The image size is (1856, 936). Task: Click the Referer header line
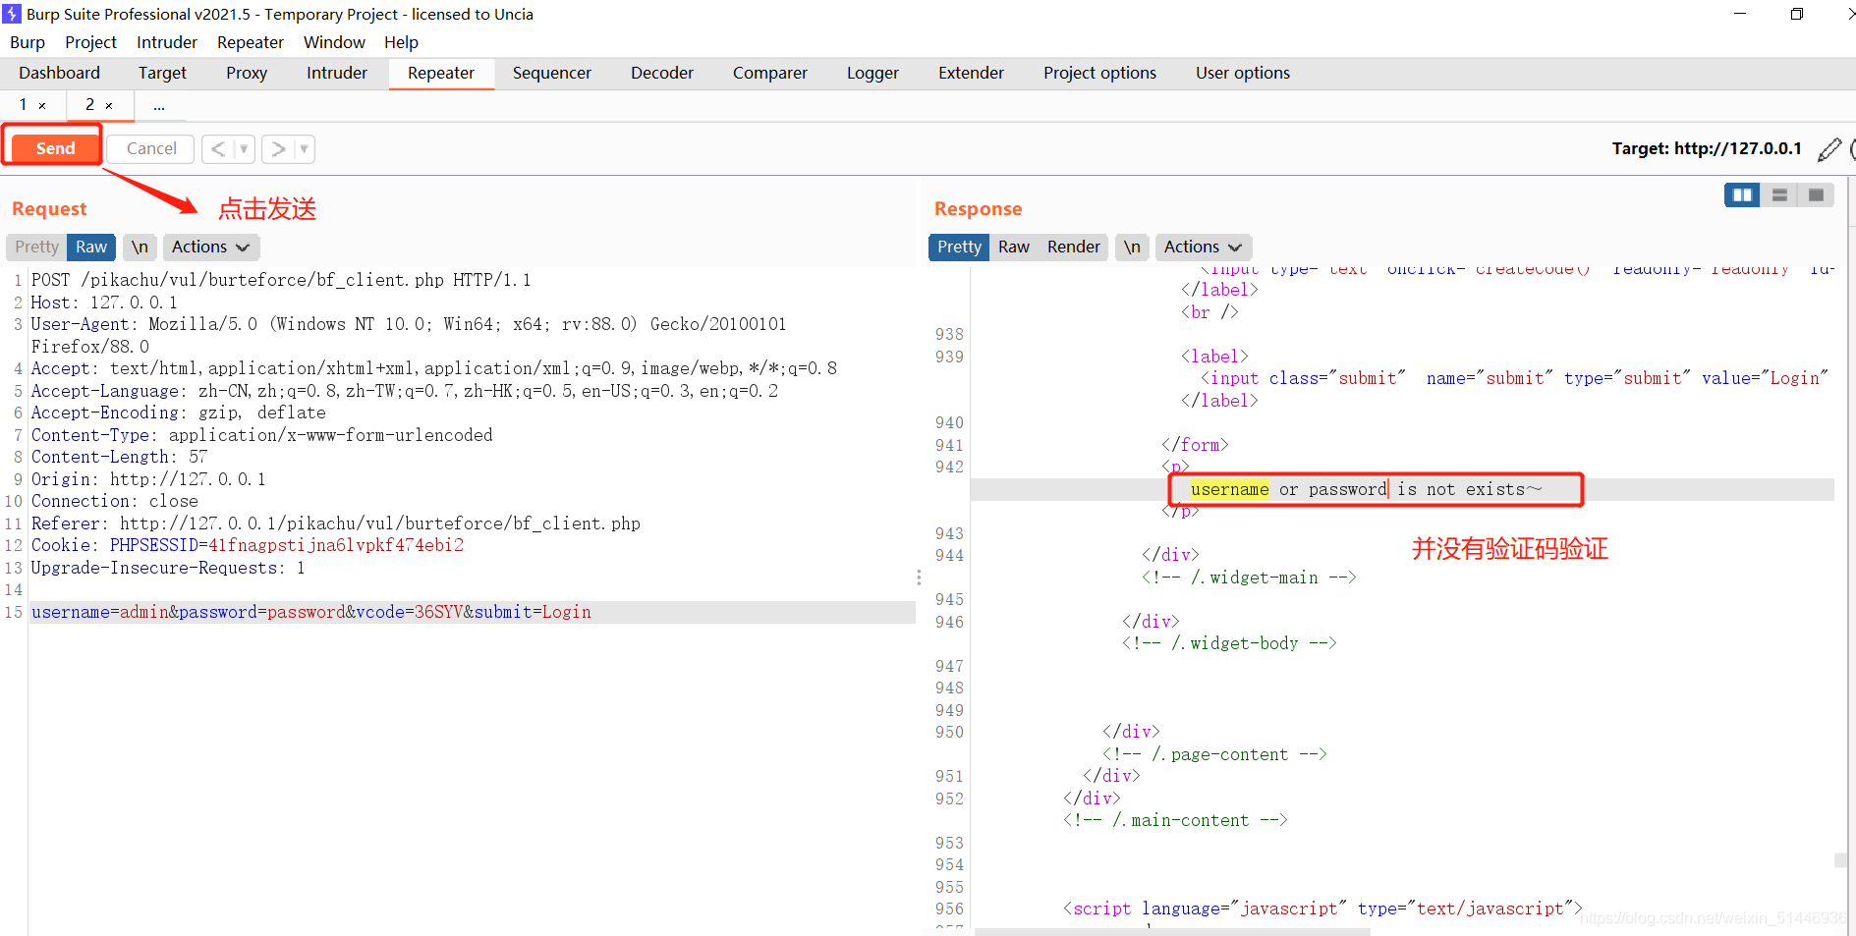pos(336,523)
